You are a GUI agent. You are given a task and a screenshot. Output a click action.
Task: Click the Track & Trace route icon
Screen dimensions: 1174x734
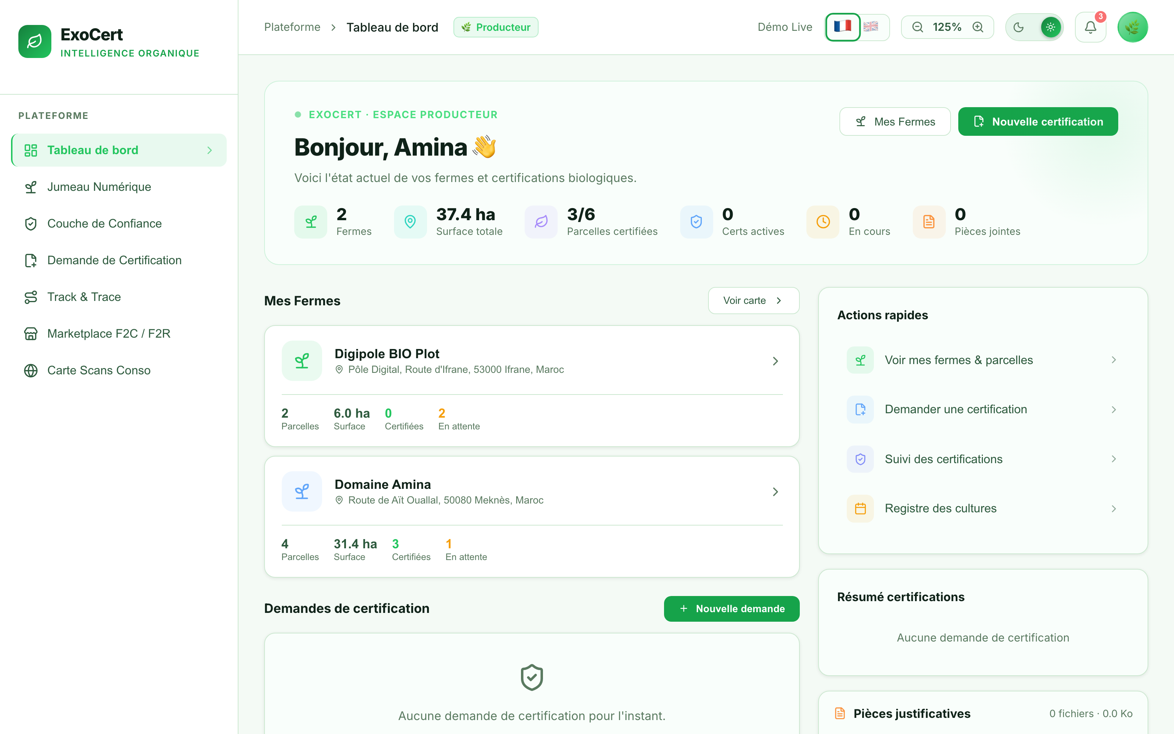pos(31,297)
